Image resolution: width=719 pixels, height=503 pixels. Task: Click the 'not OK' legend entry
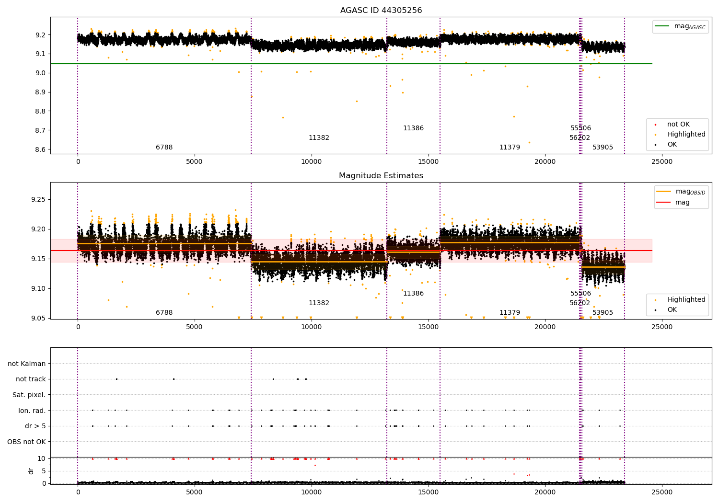click(x=678, y=125)
